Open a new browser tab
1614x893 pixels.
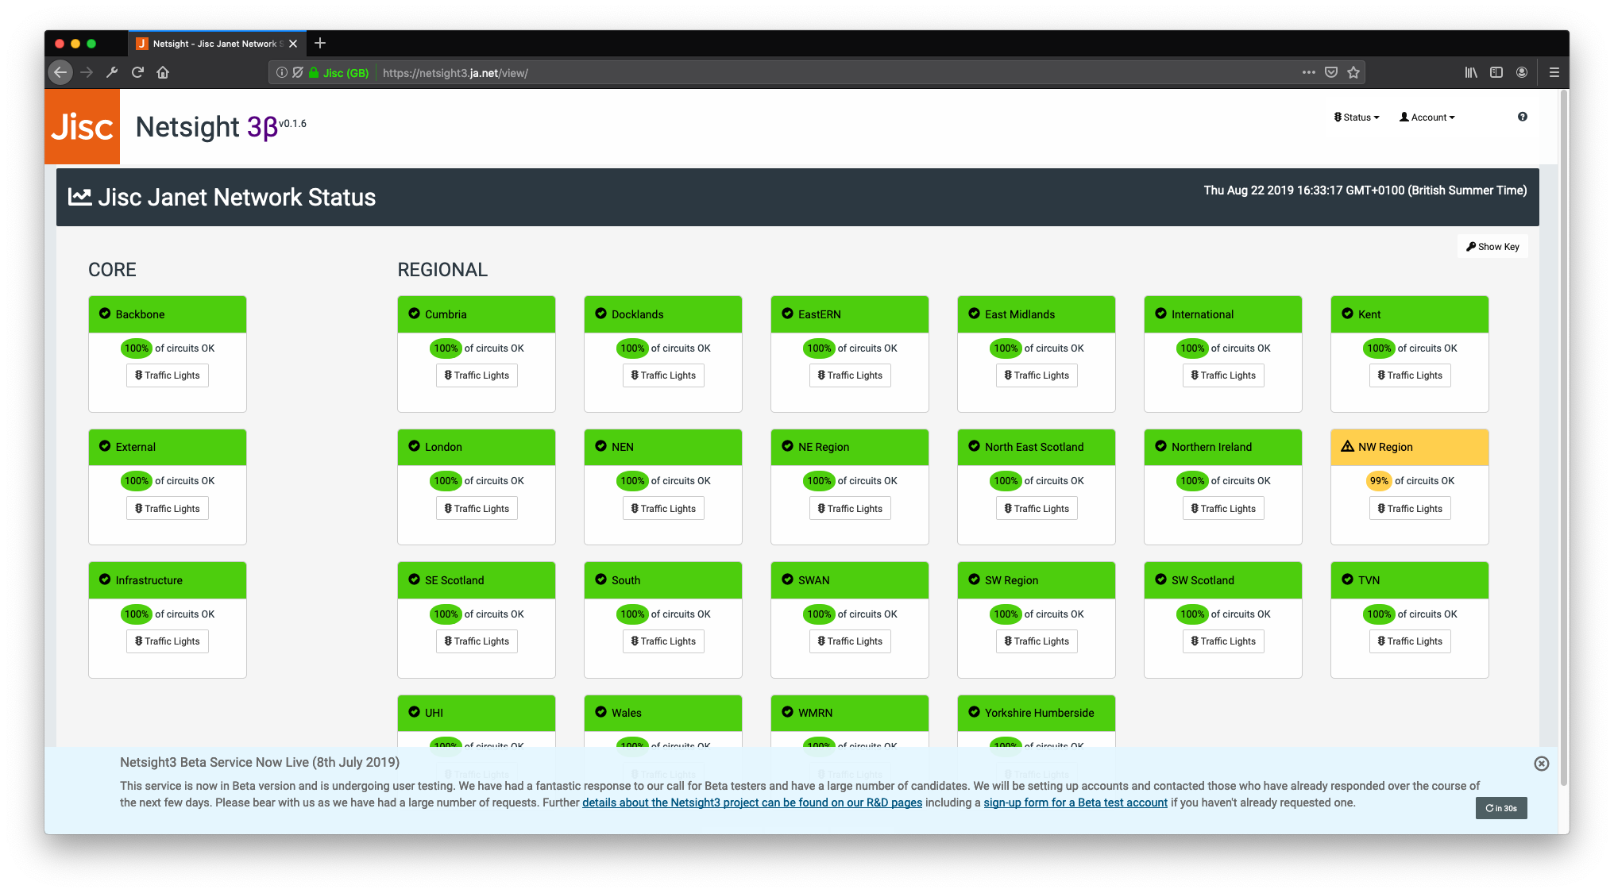[320, 44]
